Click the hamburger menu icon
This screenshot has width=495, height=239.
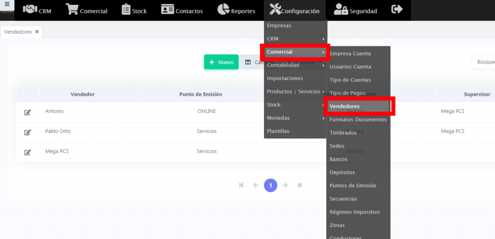(x=7, y=4)
